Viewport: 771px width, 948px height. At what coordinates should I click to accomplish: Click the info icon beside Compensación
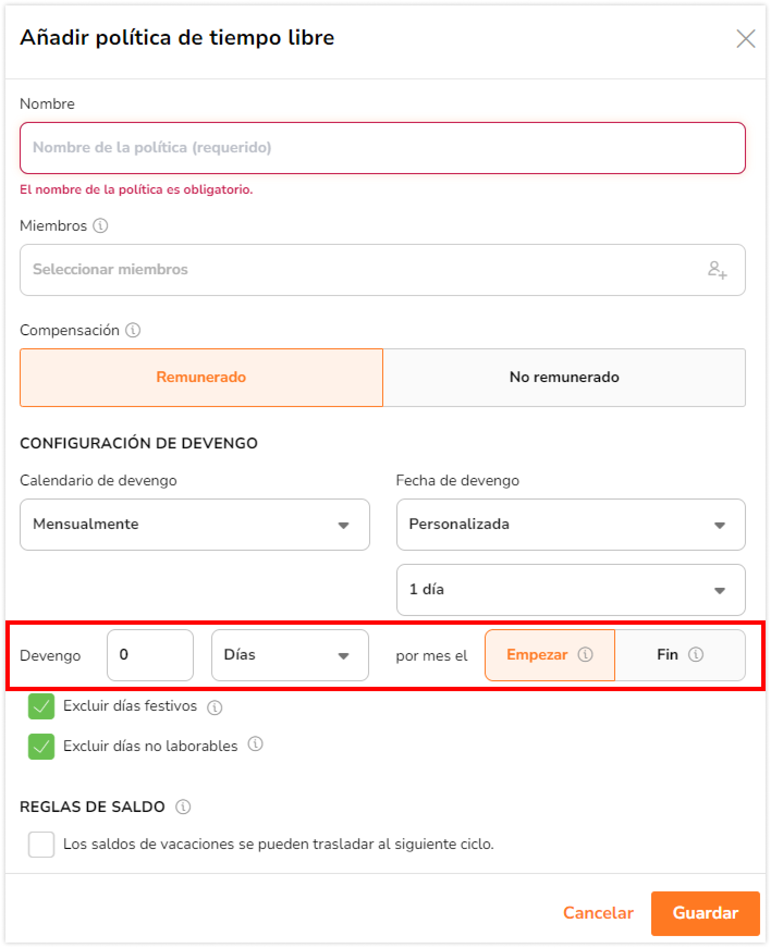[x=133, y=330]
